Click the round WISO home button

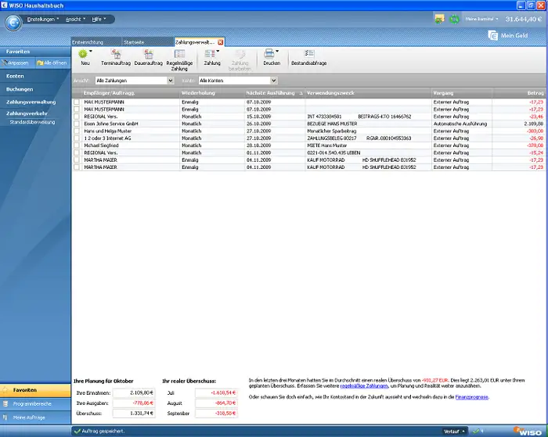(13, 22)
